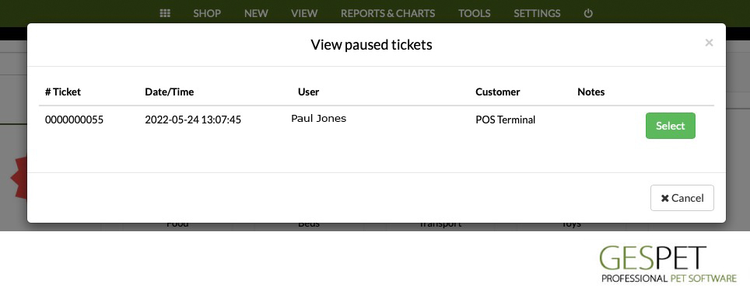Image resolution: width=750 pixels, height=298 pixels.
Task: Click the power logout icon
Action: click(x=588, y=13)
